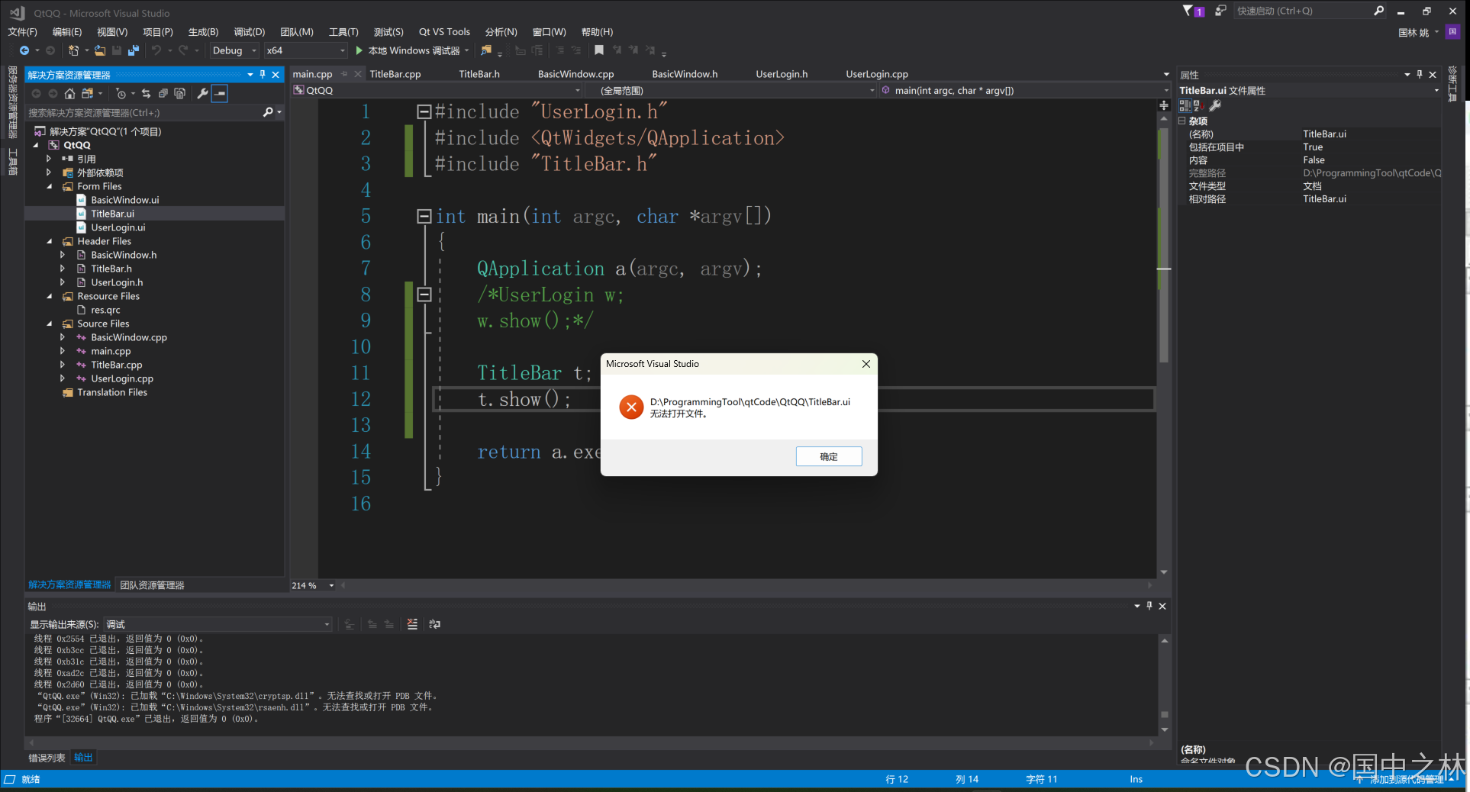Toggle word wrap in output panel

pos(435,624)
